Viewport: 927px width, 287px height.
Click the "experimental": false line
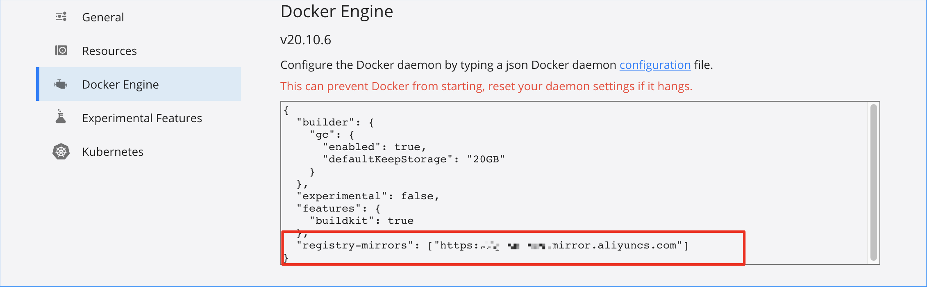[x=368, y=196]
